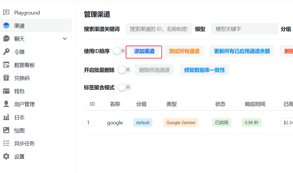Open 数据看板 via its dashboard icon

(7, 65)
